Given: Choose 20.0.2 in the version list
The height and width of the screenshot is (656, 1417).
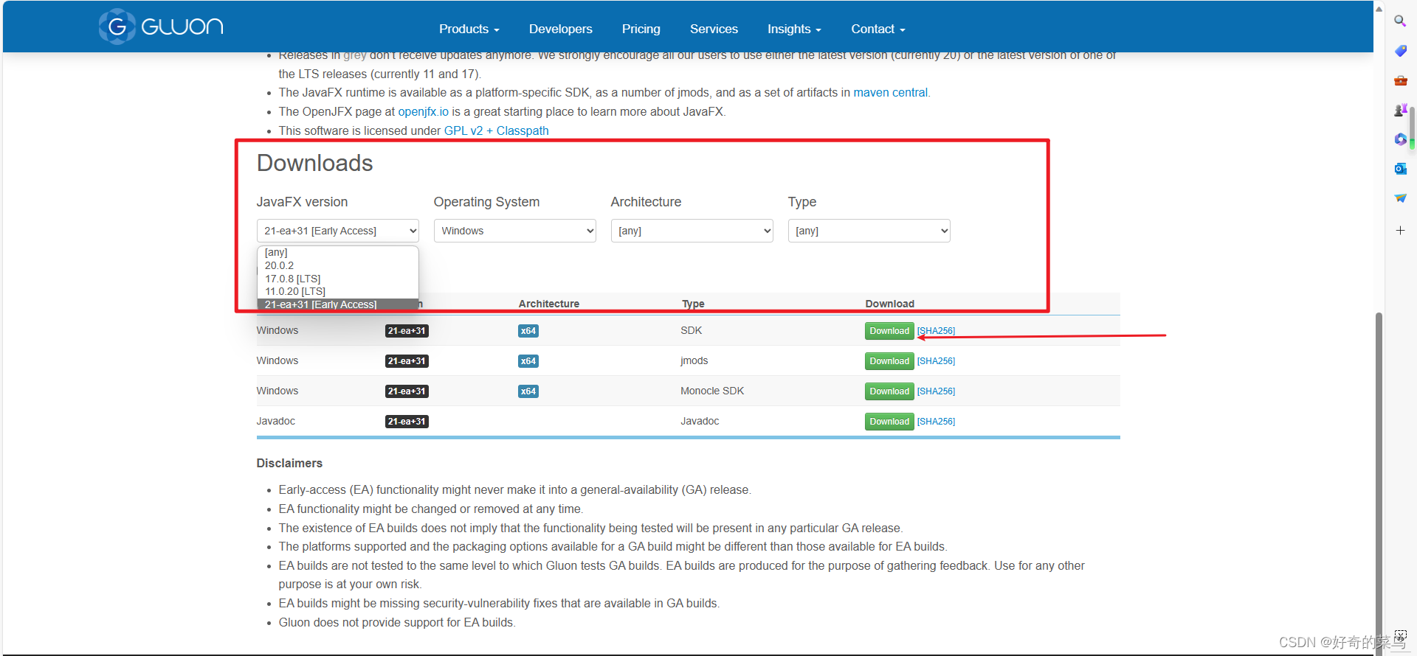Looking at the screenshot, I should [338, 266].
